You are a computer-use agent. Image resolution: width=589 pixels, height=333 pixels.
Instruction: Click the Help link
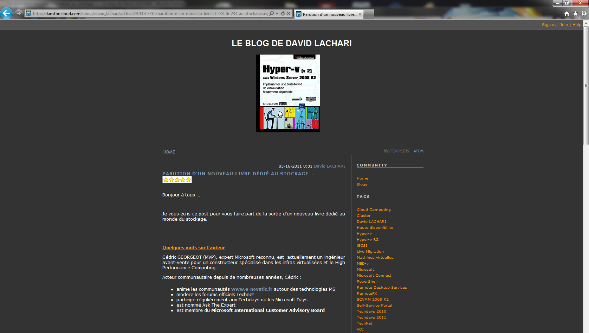tap(577, 25)
